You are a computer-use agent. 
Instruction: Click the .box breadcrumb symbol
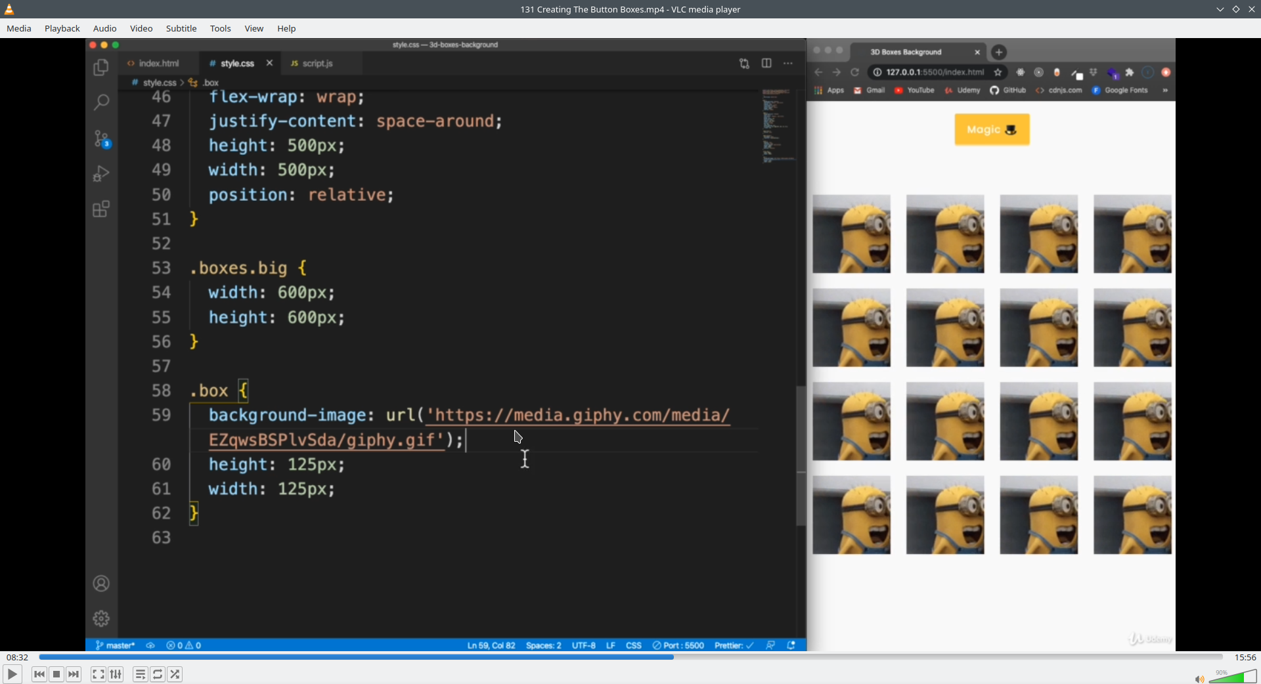210,83
